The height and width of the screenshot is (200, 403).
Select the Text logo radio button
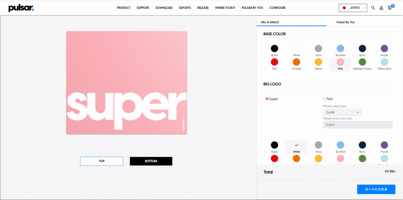pyautogui.click(x=324, y=99)
